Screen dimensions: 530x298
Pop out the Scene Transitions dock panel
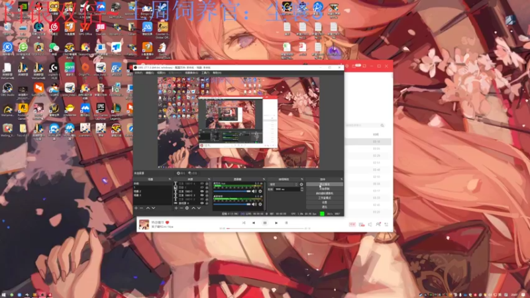pos(302,179)
